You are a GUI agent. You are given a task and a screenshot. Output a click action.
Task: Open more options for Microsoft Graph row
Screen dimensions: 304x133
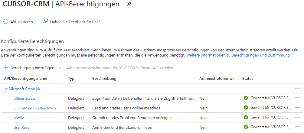[x=298, y=88]
